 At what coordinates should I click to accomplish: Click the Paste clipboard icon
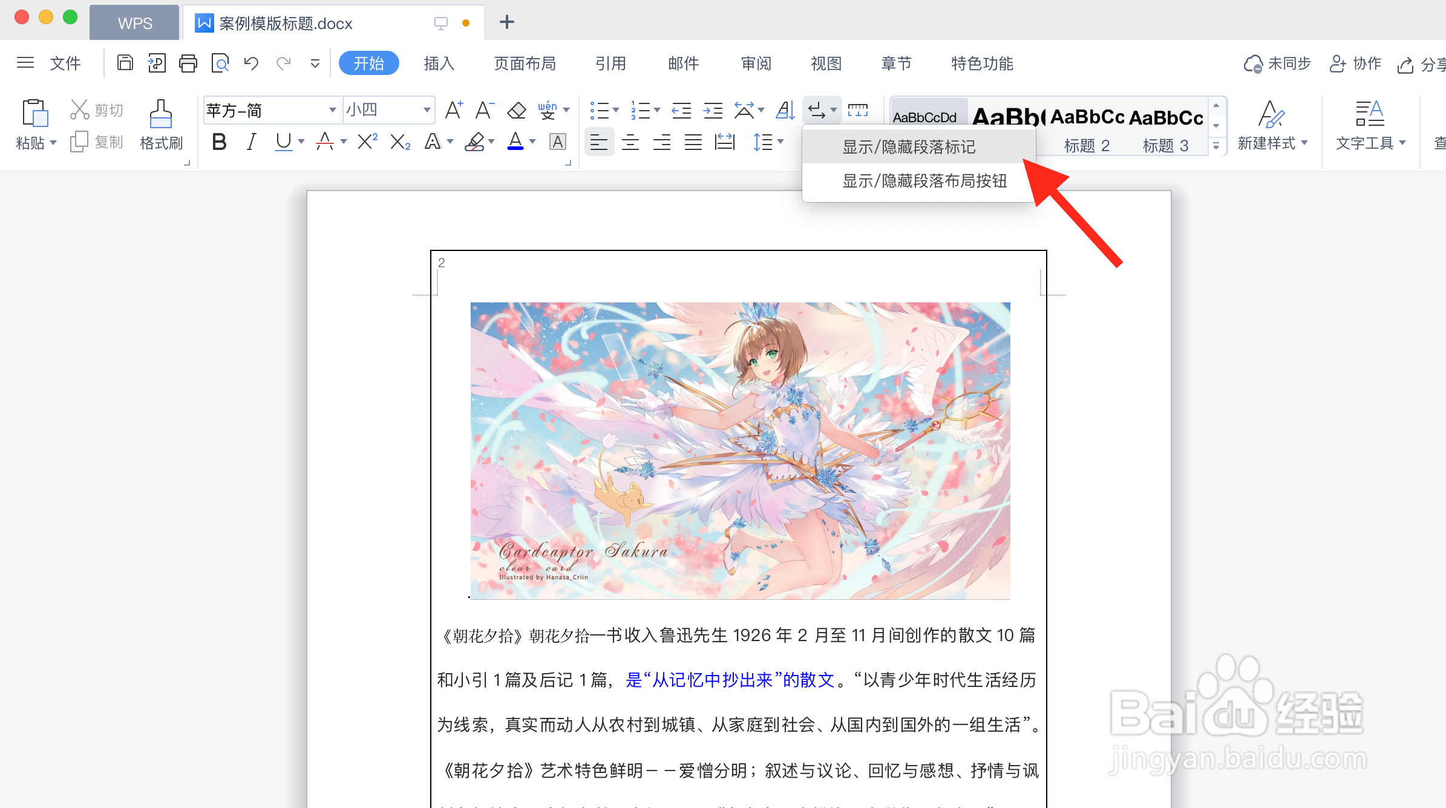point(35,113)
